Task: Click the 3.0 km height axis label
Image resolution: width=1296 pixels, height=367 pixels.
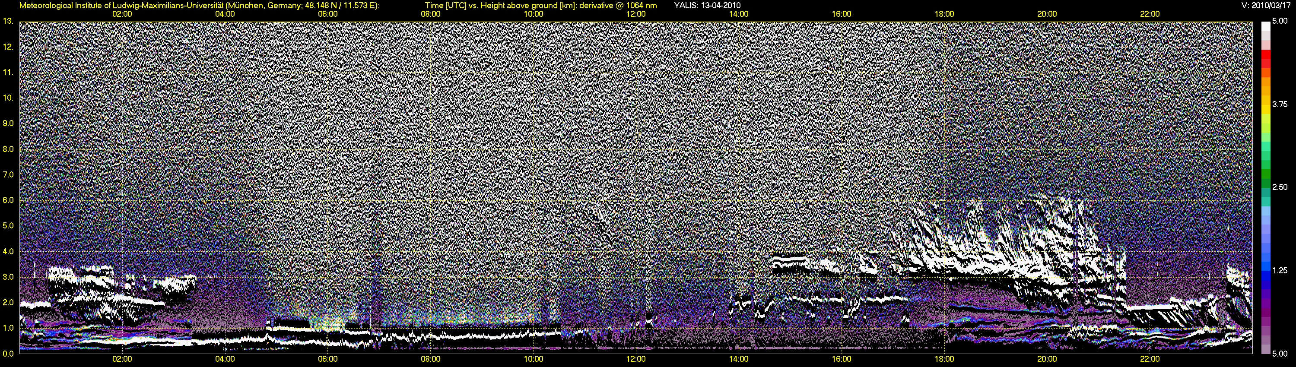Action: (x=7, y=277)
